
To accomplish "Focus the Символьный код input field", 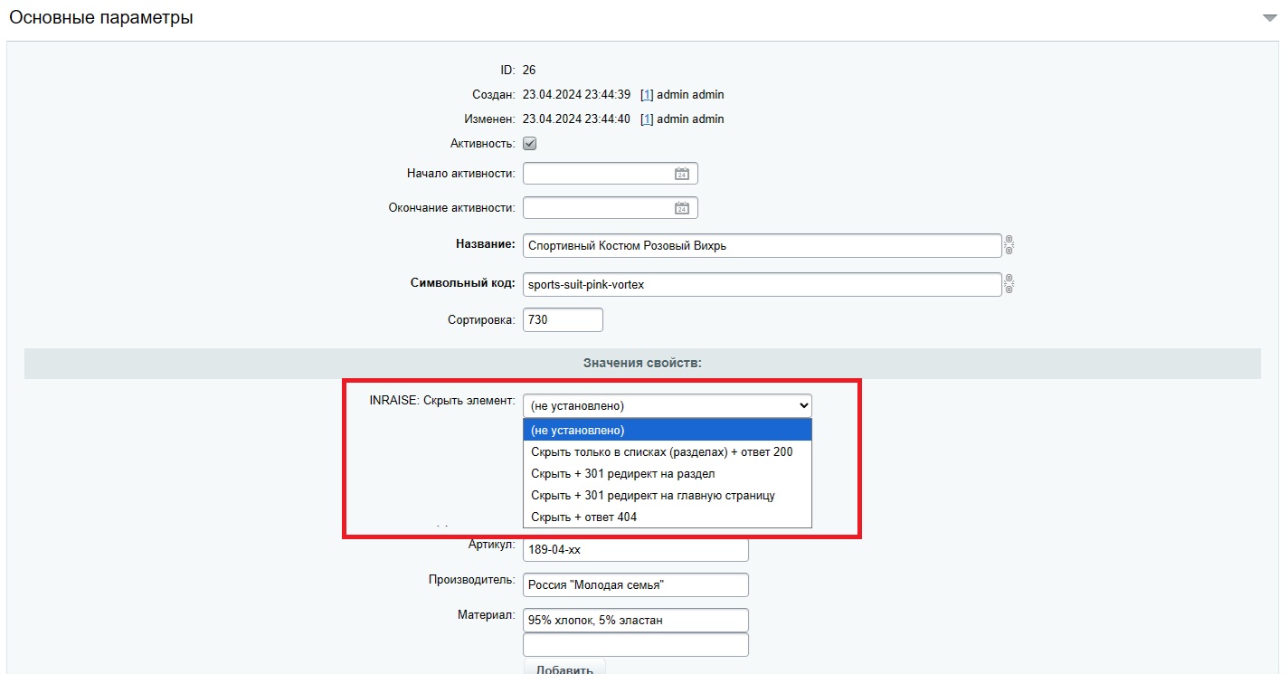I will click(x=762, y=284).
